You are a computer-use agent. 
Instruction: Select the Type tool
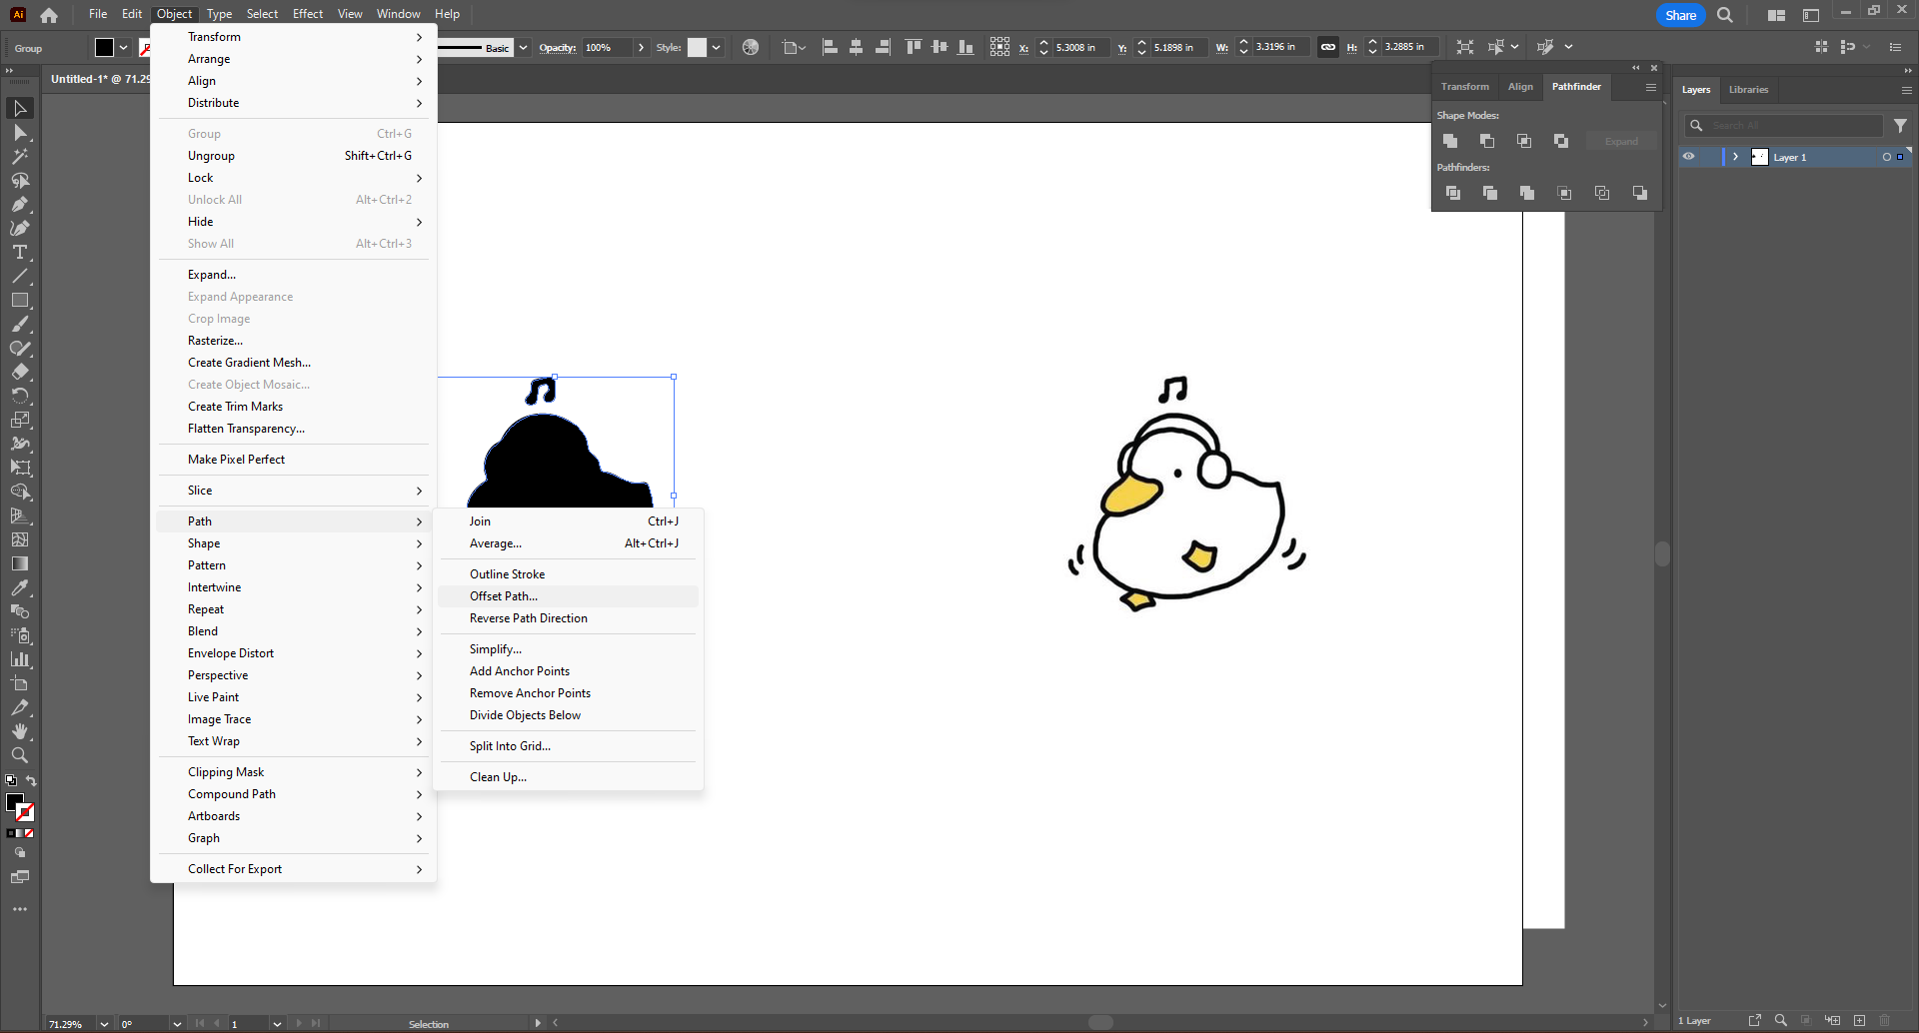[19, 253]
